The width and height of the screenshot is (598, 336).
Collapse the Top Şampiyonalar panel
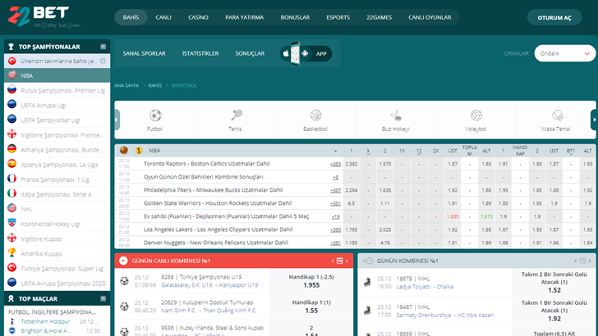[103, 47]
